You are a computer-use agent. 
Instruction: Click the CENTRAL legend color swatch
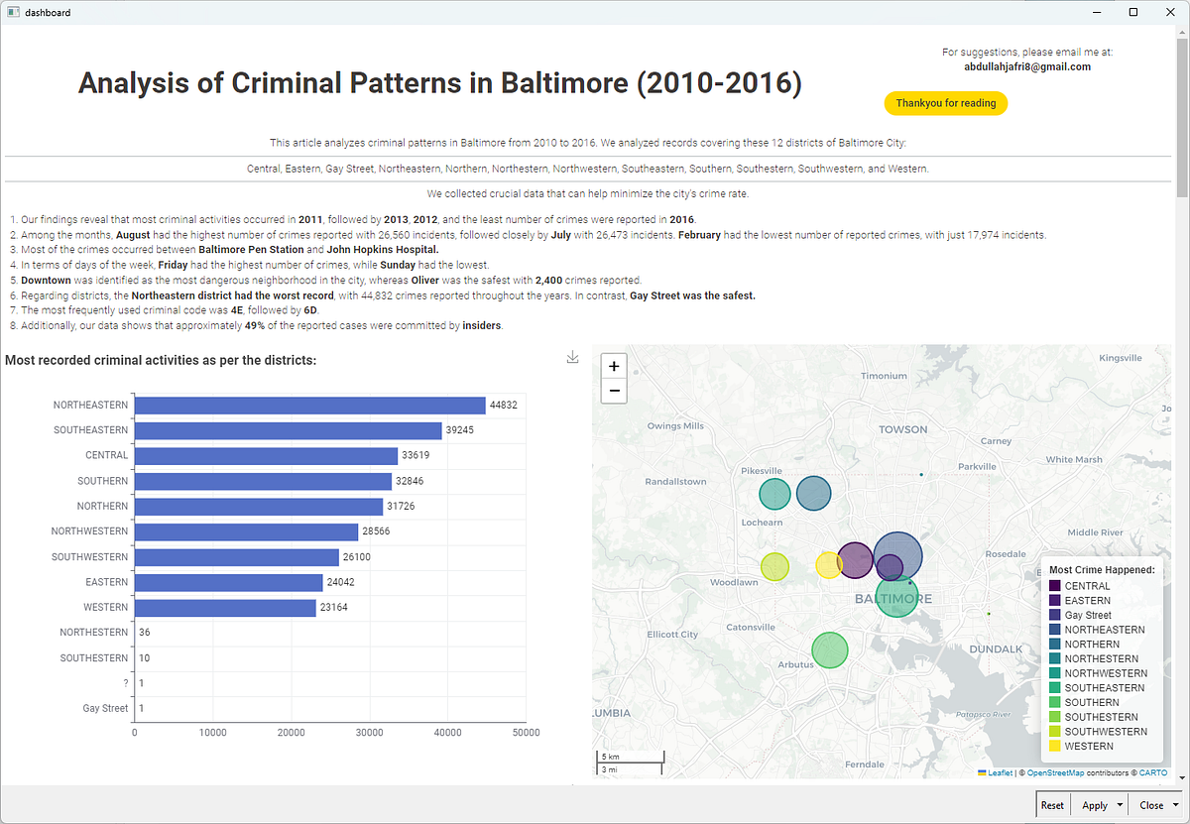pyautogui.click(x=1055, y=586)
